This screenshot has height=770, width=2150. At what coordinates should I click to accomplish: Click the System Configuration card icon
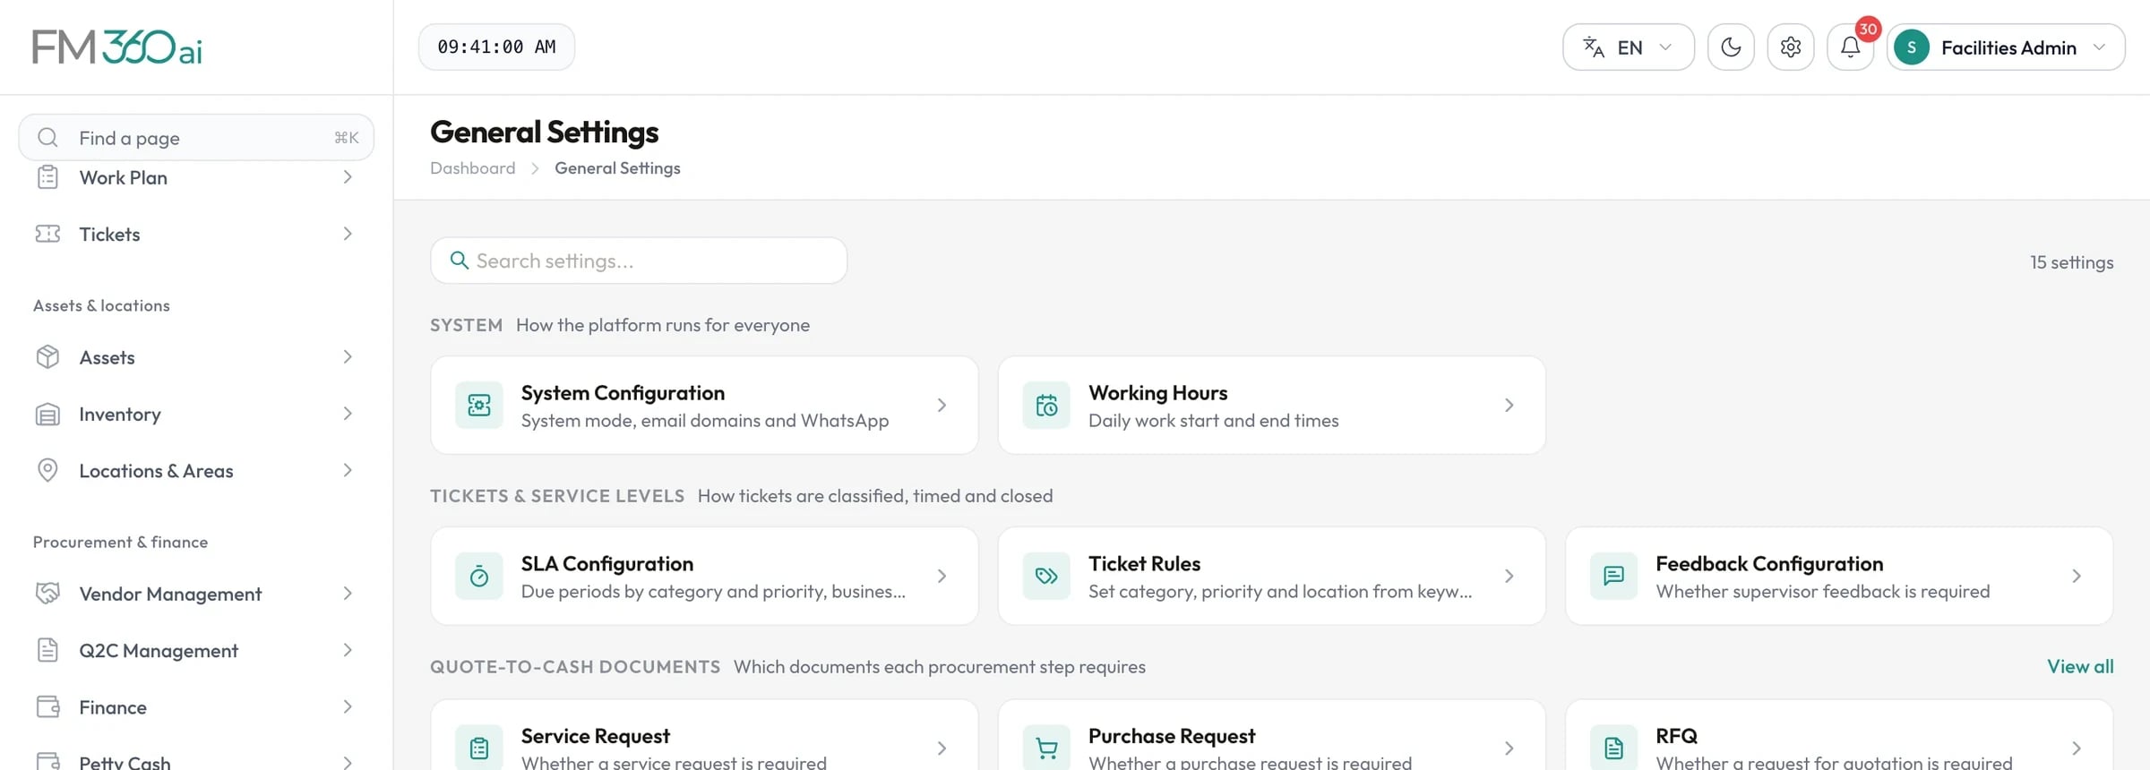click(x=479, y=406)
